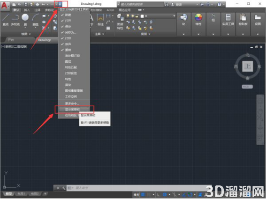
Task: Open Layer Properties (图层特性) manager
Action: click(120, 22)
